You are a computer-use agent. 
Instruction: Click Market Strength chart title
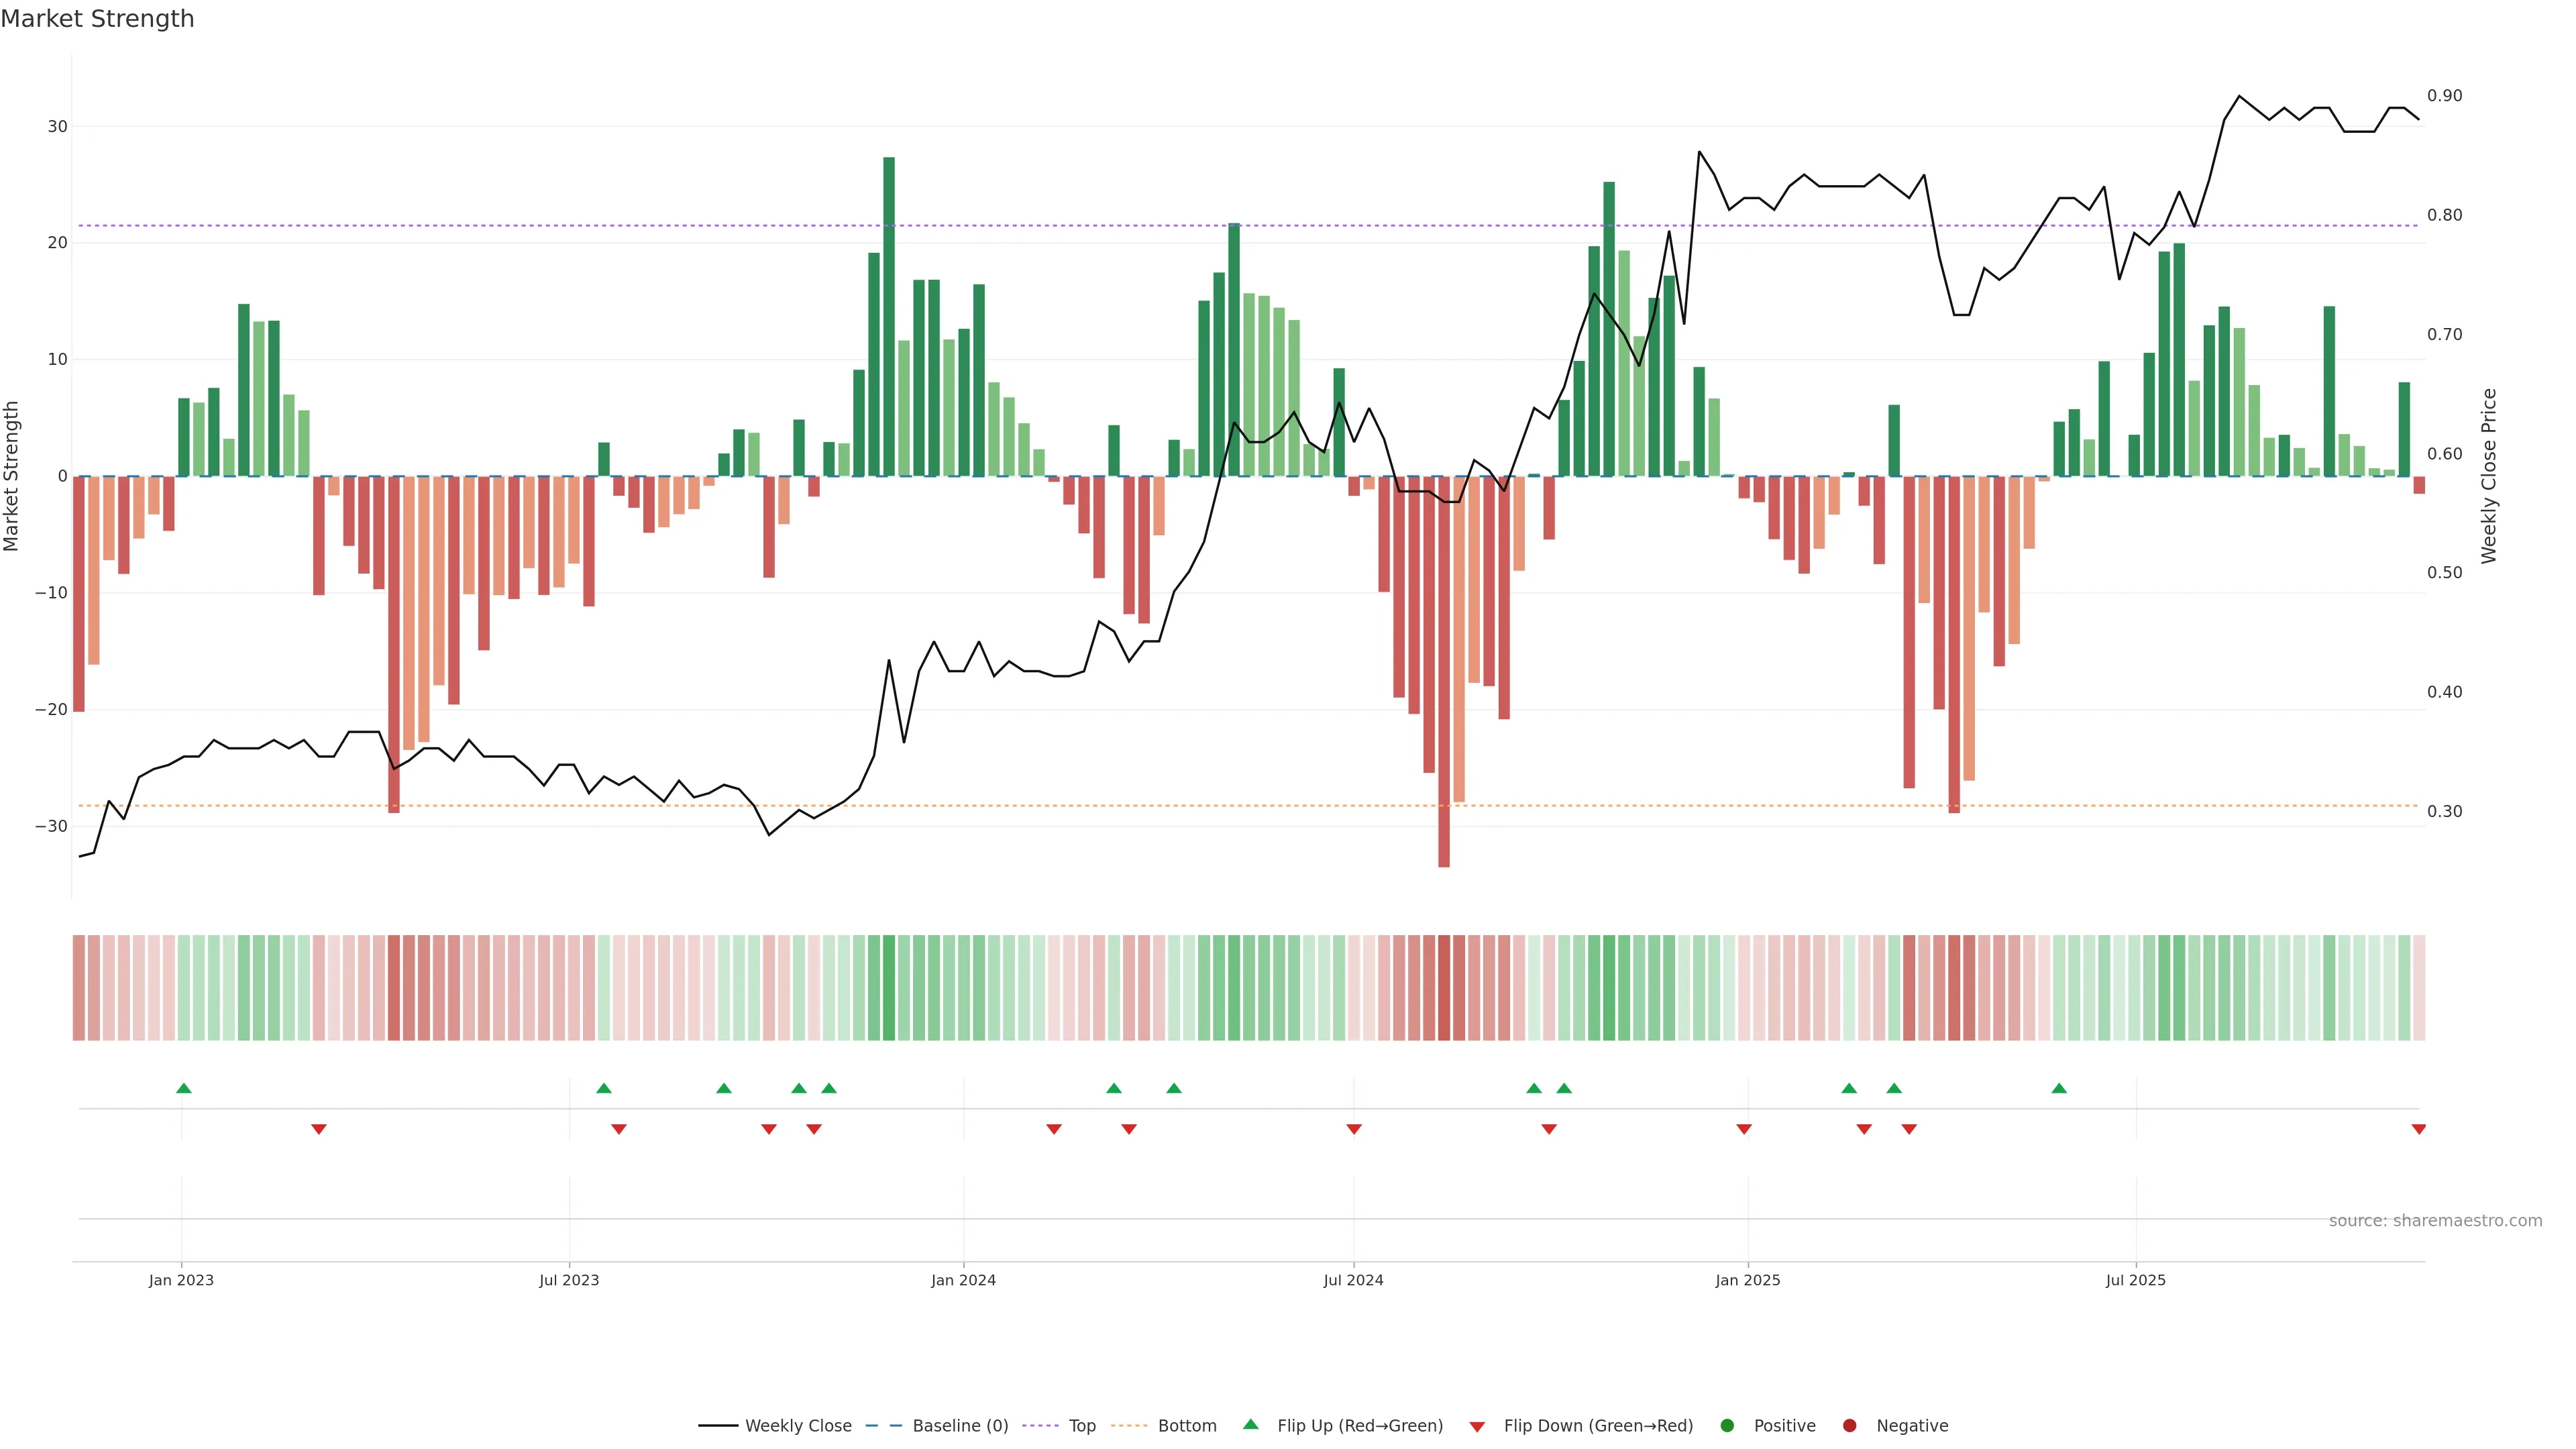pyautogui.click(x=97, y=19)
